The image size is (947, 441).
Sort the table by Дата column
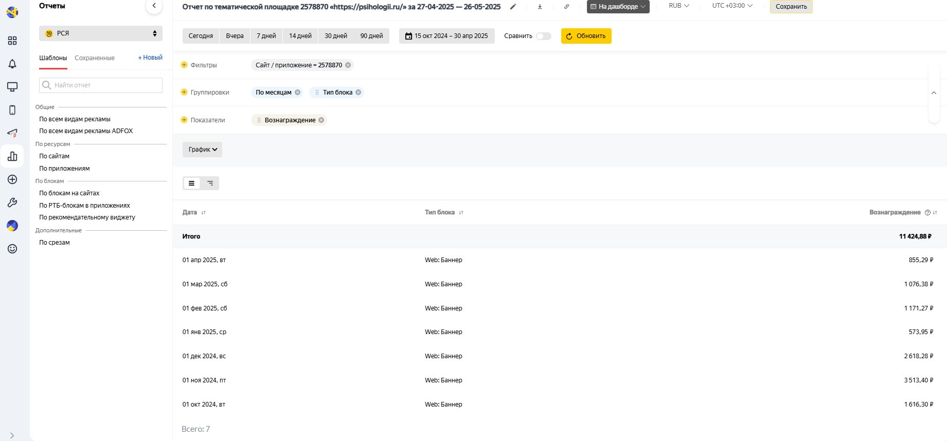(204, 213)
